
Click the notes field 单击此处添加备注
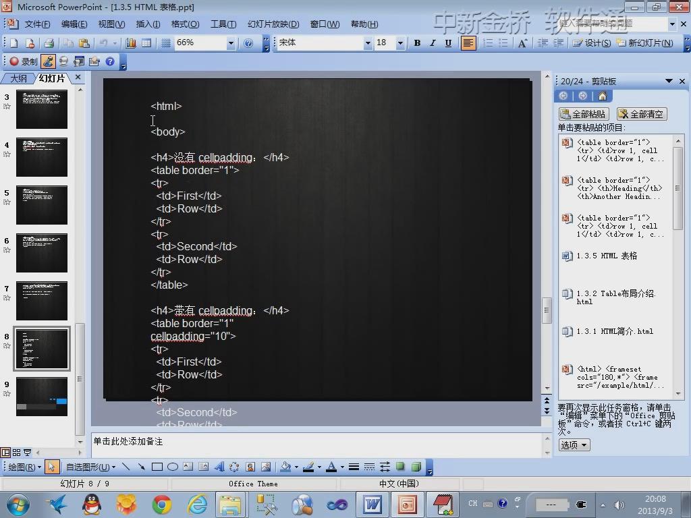[317, 444]
